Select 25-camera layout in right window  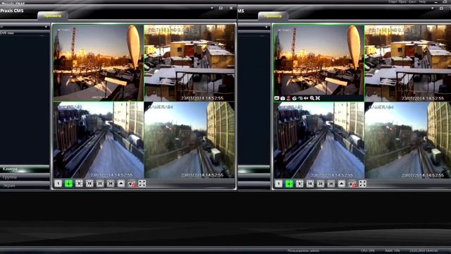tap(321, 183)
